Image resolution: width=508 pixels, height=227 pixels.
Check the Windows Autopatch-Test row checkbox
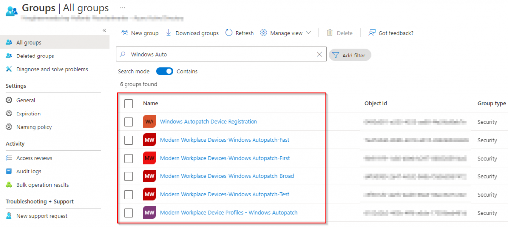click(128, 195)
